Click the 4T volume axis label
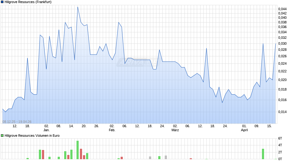Image resolution: width=290 pixels, height=162 pixels. (x=280, y=145)
